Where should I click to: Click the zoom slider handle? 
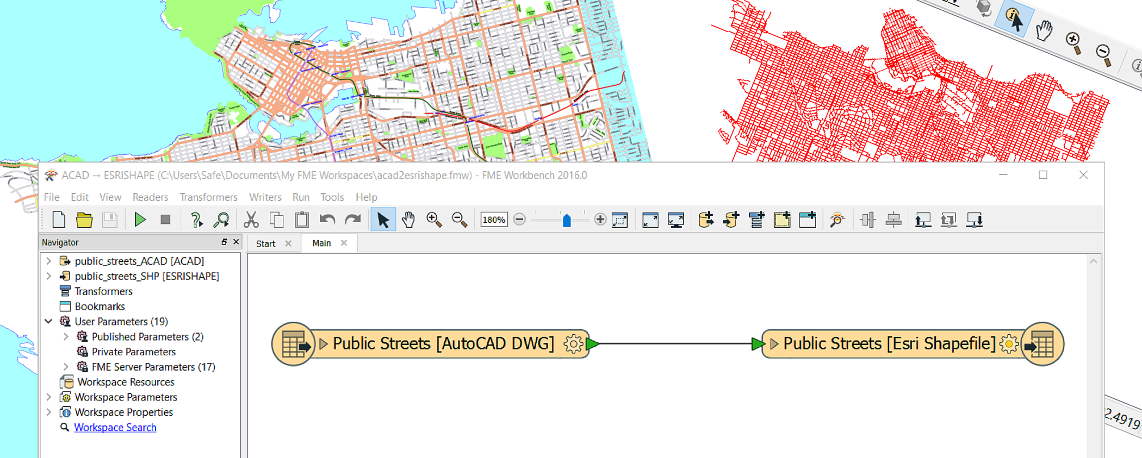click(567, 220)
